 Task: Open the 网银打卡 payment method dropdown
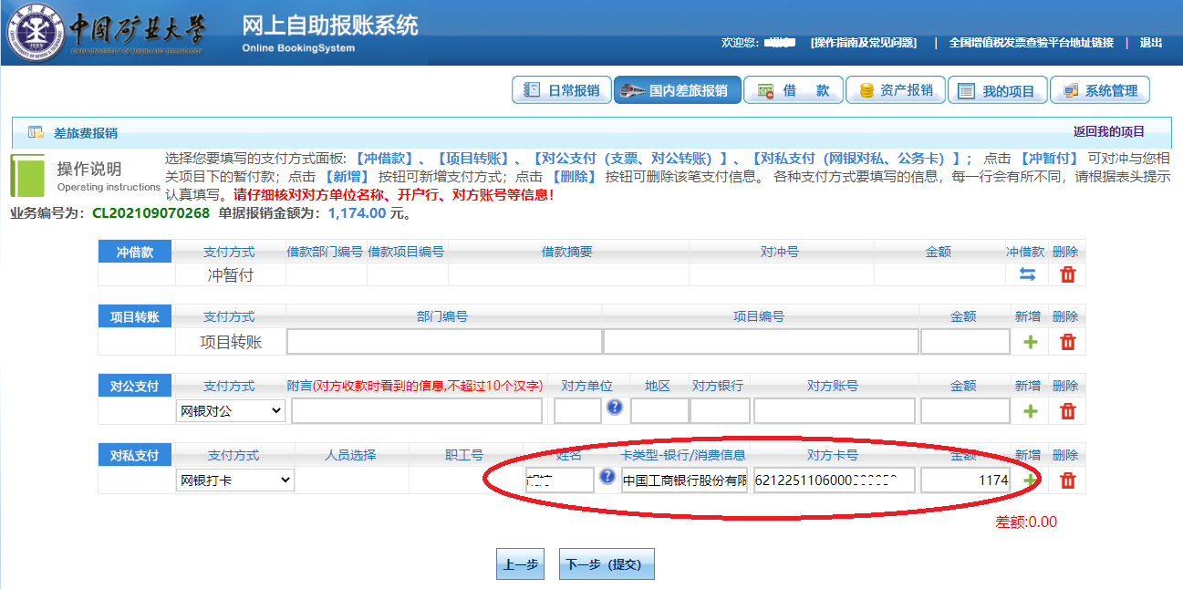point(235,480)
